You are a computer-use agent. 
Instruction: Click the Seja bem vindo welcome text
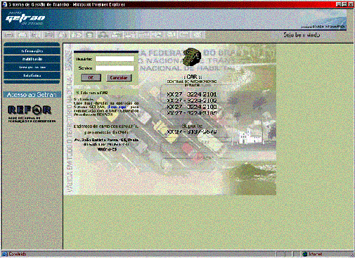click(x=302, y=35)
